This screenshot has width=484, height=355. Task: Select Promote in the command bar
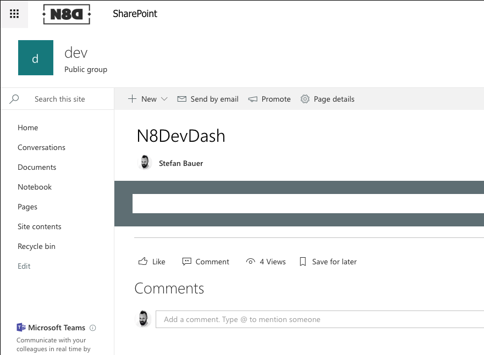coord(276,99)
